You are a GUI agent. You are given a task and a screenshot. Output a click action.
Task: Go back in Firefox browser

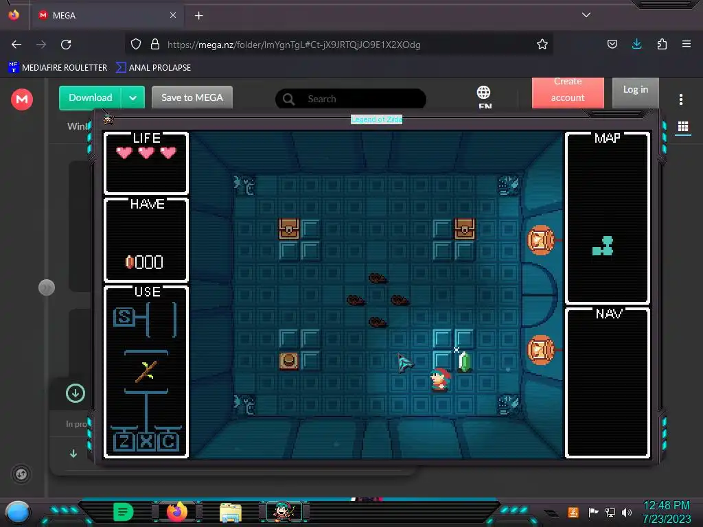[x=16, y=45]
